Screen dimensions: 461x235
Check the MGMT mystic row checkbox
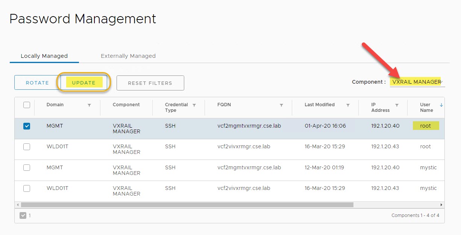(x=27, y=168)
